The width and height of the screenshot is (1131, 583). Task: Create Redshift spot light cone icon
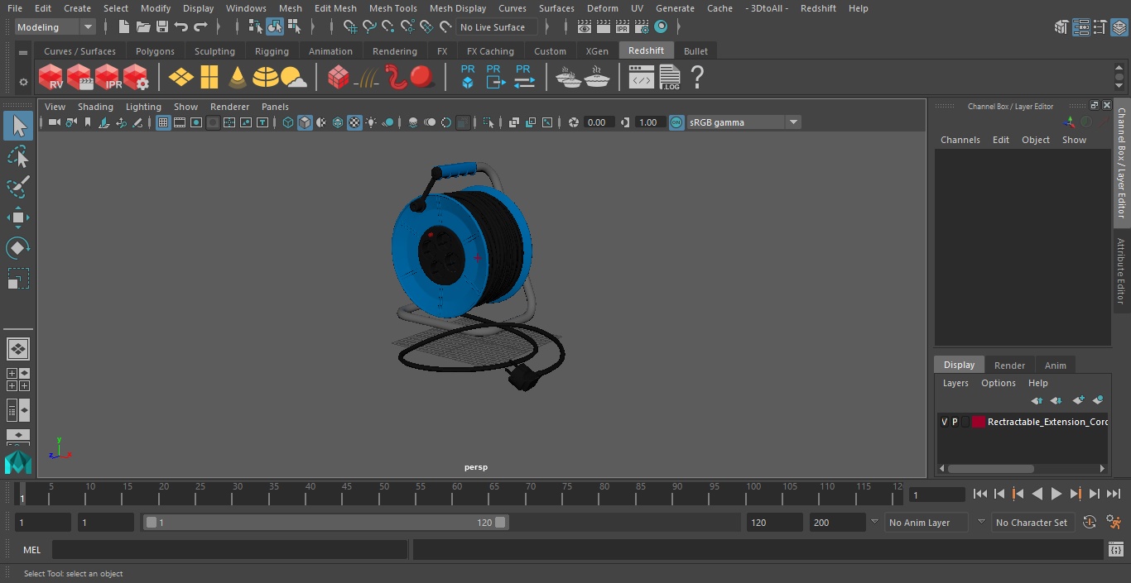point(238,78)
